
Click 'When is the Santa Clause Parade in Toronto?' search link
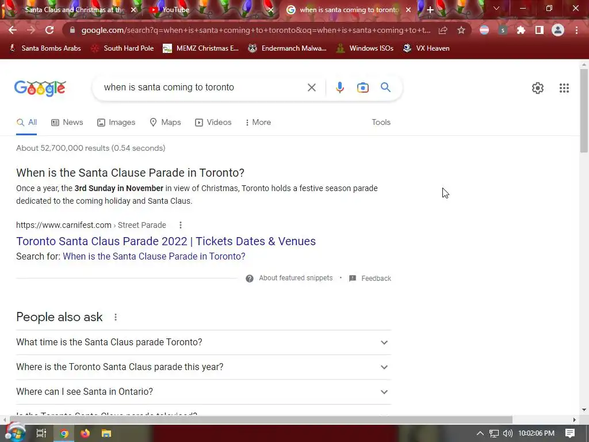[x=154, y=256]
